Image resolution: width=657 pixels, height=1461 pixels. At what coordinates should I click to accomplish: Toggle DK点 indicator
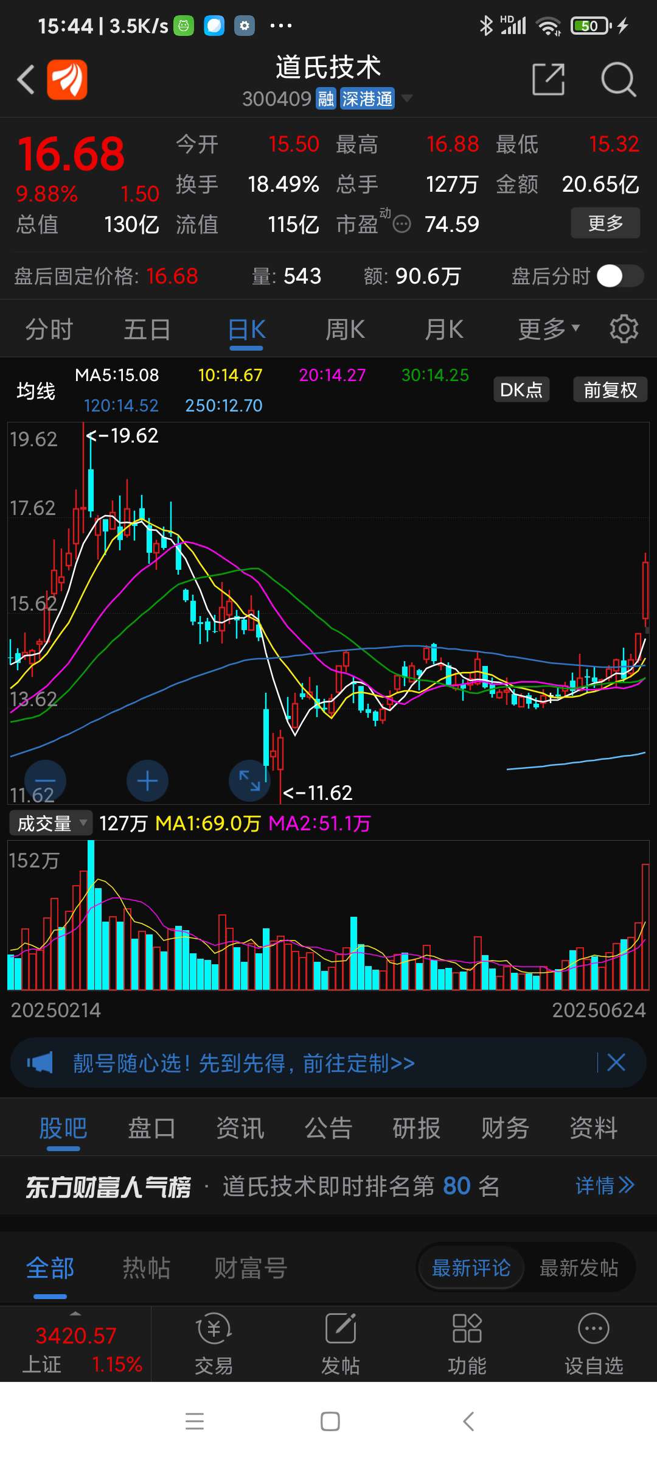click(521, 390)
